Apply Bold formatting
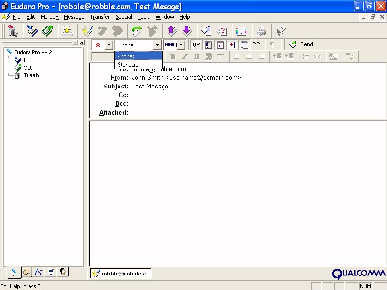This screenshot has height=290, width=387. click(x=173, y=57)
